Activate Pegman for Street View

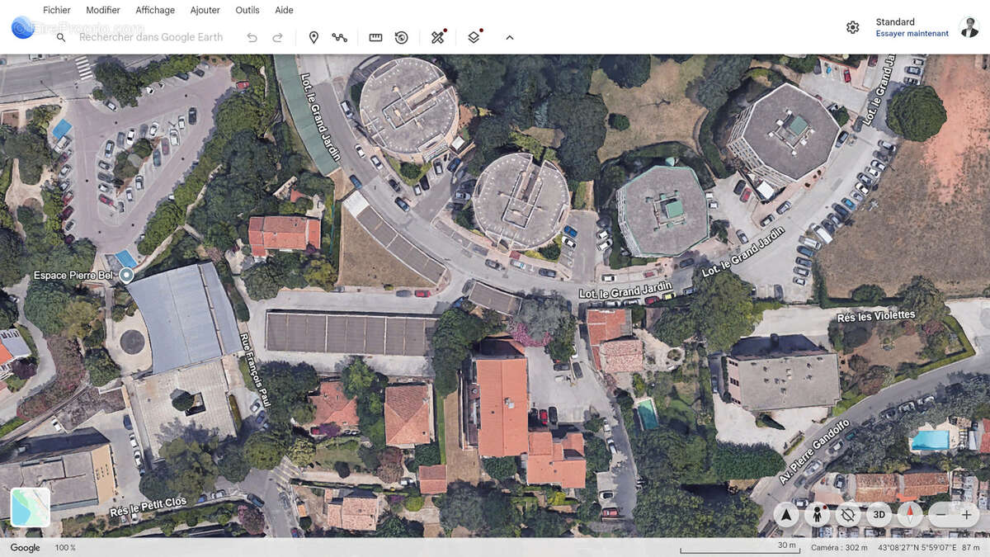(817, 513)
